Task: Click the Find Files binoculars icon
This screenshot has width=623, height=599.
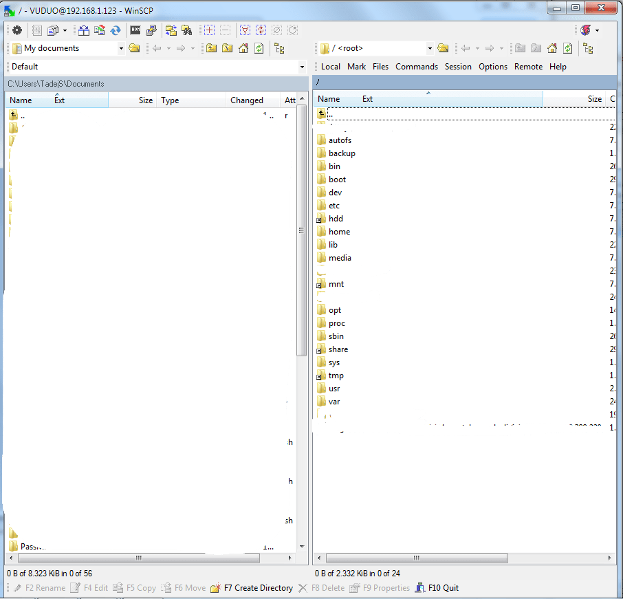Action: [x=186, y=30]
